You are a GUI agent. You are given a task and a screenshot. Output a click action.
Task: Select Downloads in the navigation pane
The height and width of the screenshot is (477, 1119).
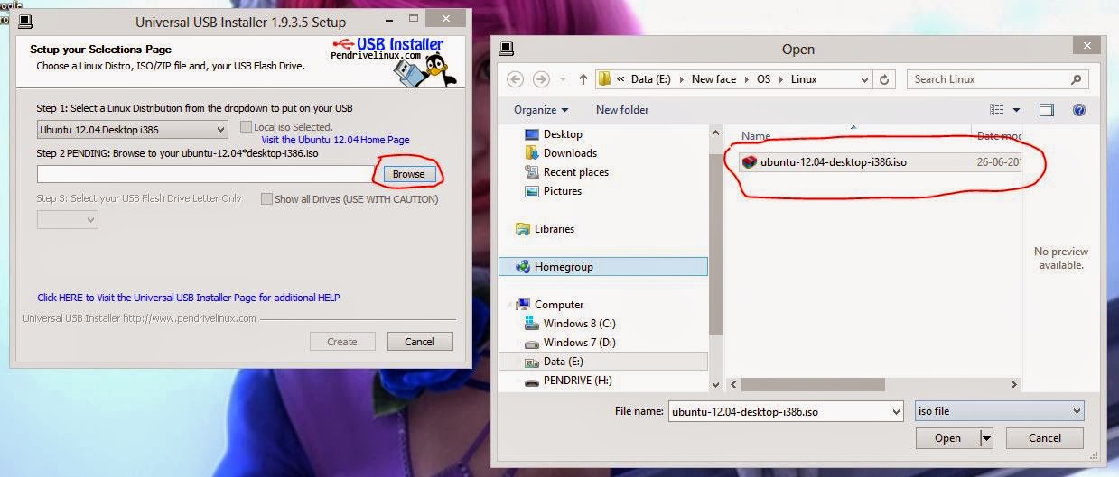click(x=570, y=153)
